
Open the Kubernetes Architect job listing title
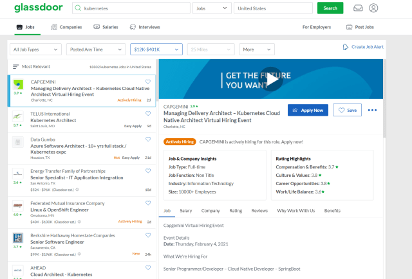(x=53, y=120)
